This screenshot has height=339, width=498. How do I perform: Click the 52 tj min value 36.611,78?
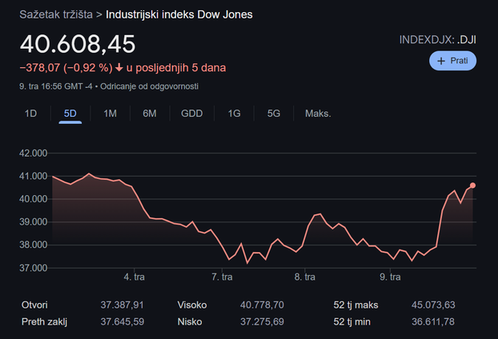coord(433,322)
